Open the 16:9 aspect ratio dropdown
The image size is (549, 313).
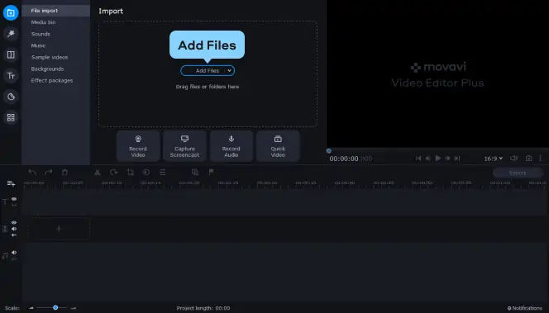494,159
